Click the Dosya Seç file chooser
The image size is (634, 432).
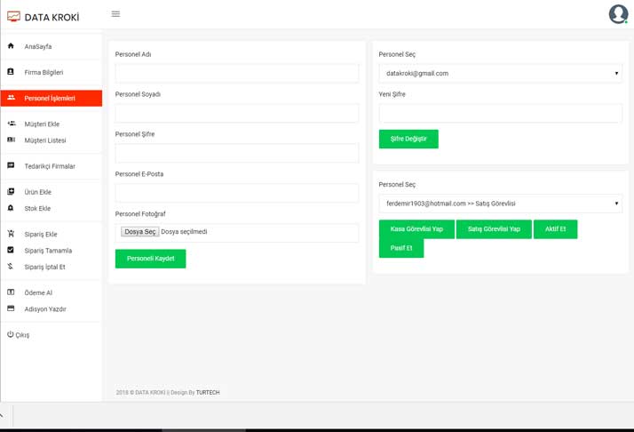[140, 232]
